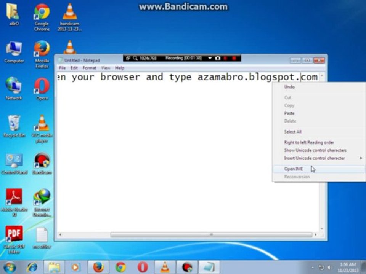Select the Google Chrome desktop shortcut
366x274 pixels.
(42, 17)
